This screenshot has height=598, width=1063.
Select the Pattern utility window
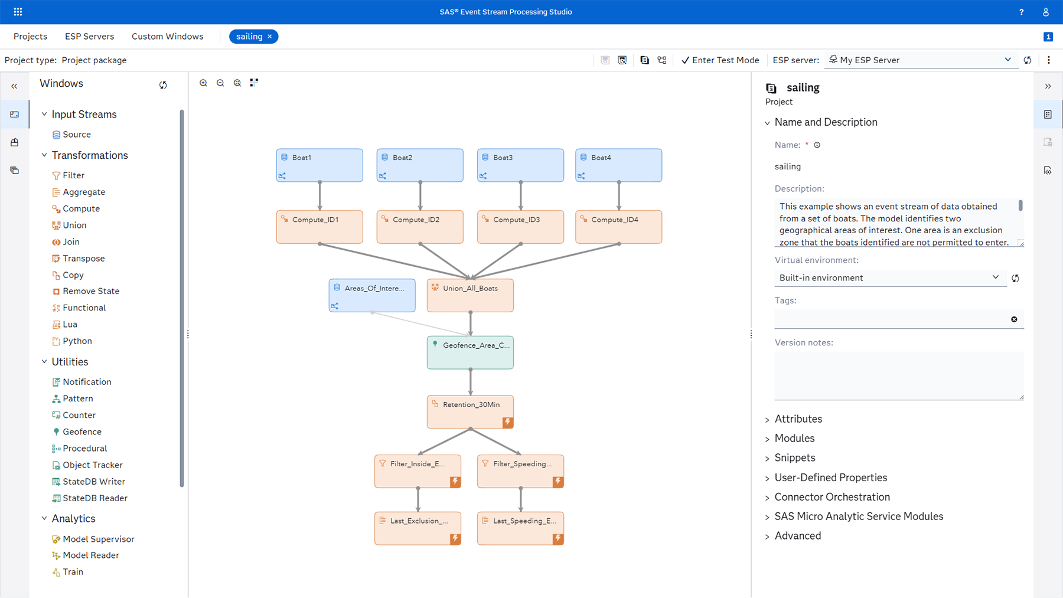tap(79, 398)
